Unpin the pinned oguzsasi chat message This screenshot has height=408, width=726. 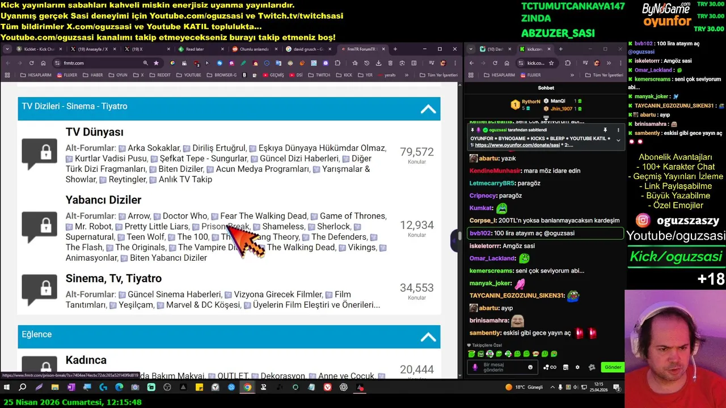[605, 130]
